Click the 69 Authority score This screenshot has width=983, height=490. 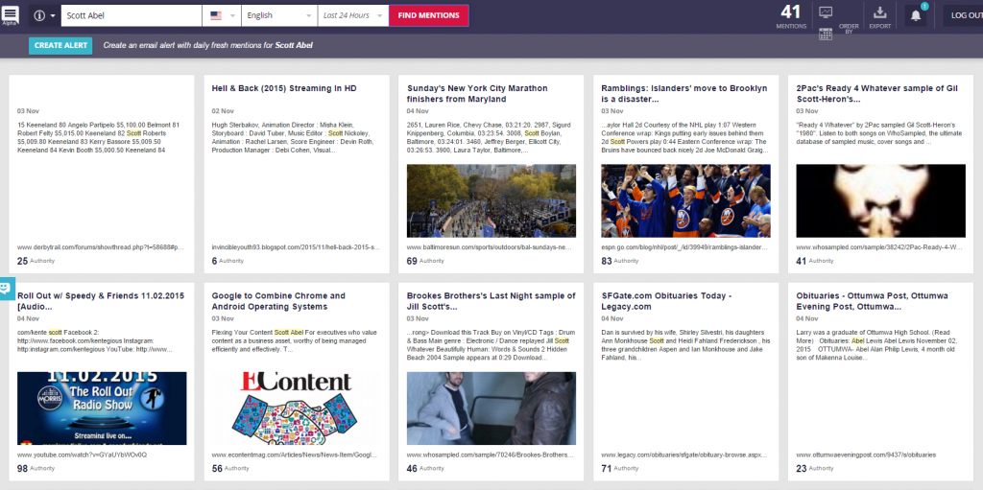(x=425, y=261)
